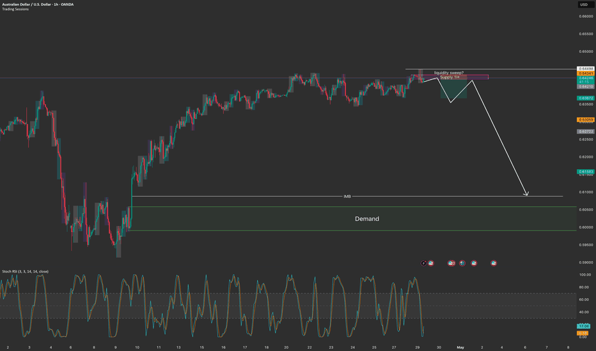Click the 17.00 Stoch RSI value label
596x351 pixels.
tap(583, 326)
